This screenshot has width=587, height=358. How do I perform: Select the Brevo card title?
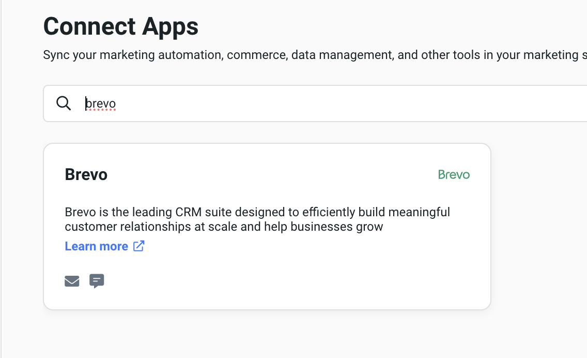coord(86,174)
